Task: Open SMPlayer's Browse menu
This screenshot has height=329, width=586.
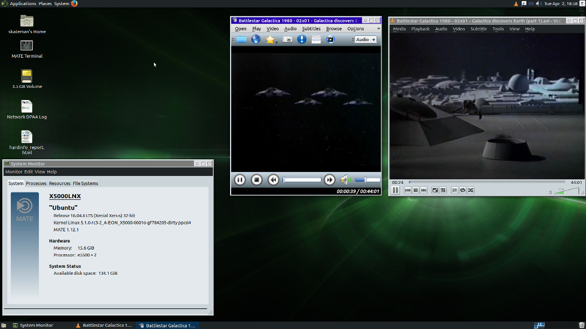Action: pos(334,29)
